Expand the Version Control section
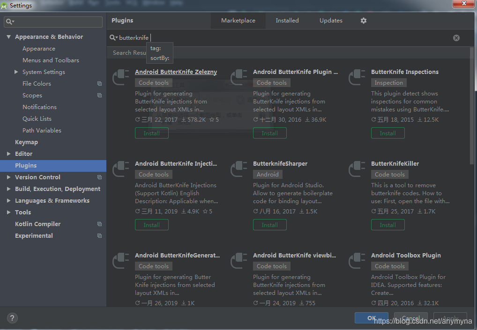The height and width of the screenshot is (330, 477). (8, 177)
